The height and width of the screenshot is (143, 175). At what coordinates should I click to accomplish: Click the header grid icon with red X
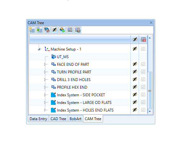143,39
